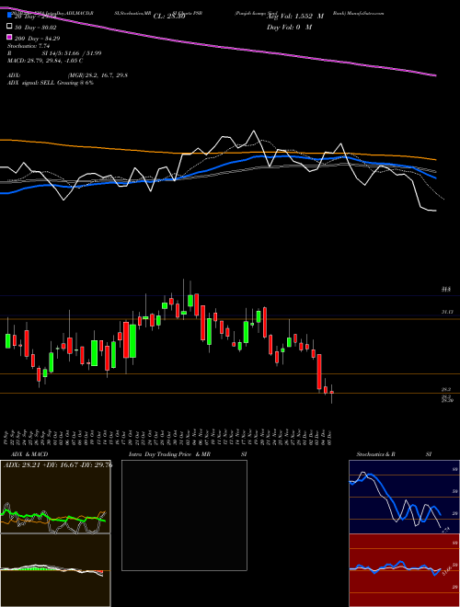The height and width of the screenshot is (607, 460).
Task: Open the ADX indicator sub-chart
Action: coord(55,497)
